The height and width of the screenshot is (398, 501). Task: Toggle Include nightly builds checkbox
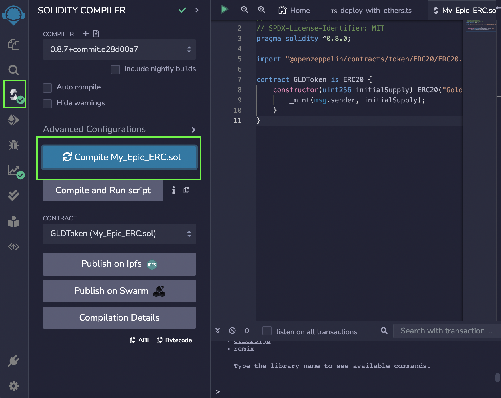(115, 69)
